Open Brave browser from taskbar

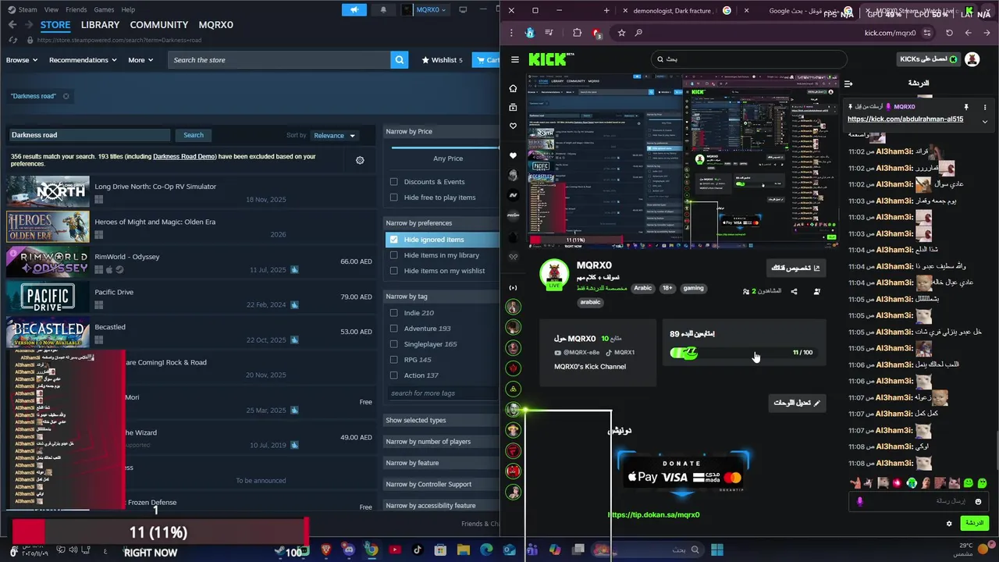pos(326,550)
